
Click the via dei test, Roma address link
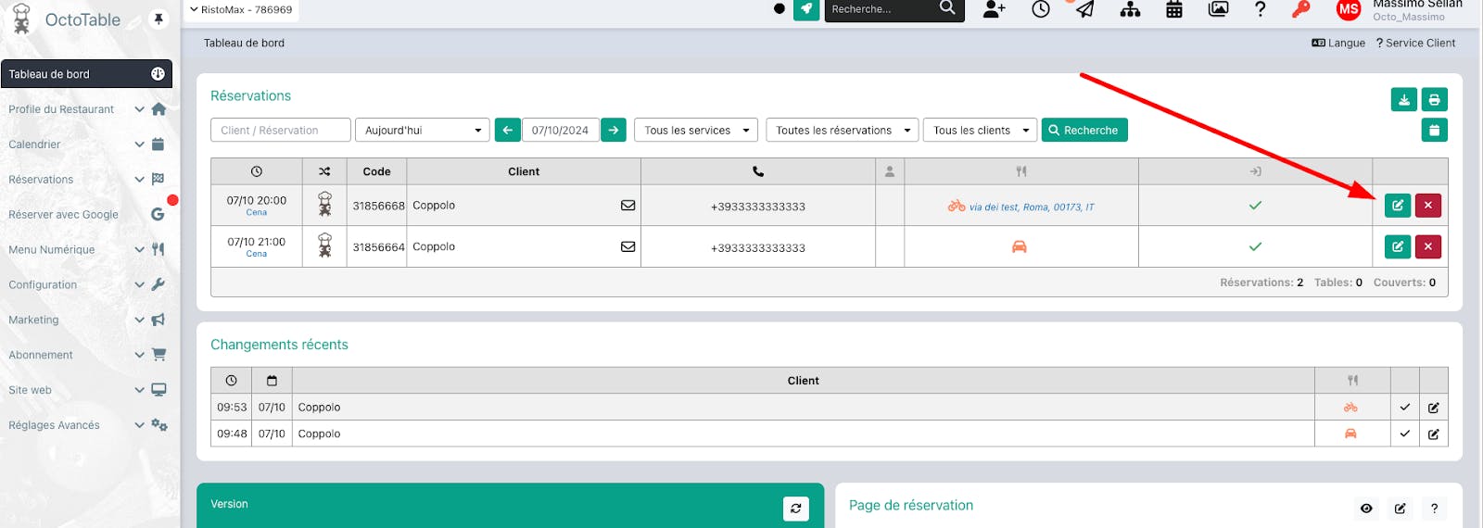pyautogui.click(x=1032, y=207)
